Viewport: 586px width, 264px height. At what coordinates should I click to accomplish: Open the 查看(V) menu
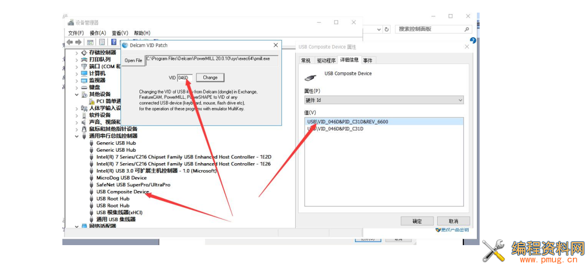point(120,33)
